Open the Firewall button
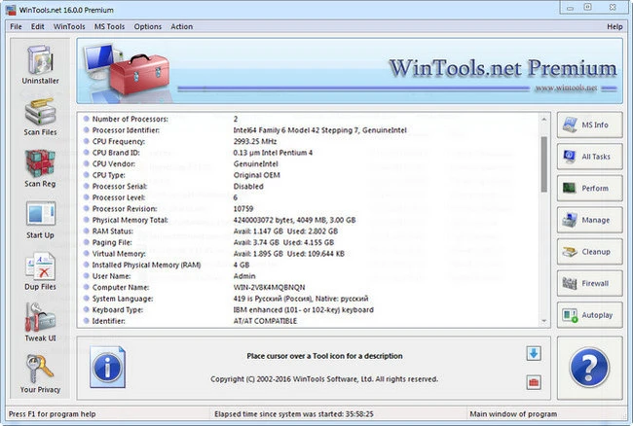This screenshot has height=426, width=633. point(589,283)
